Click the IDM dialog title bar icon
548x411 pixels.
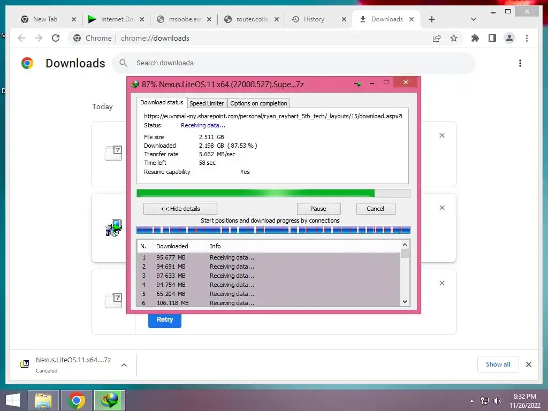coord(134,84)
